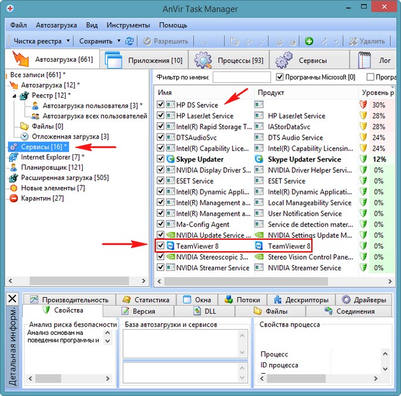The height and width of the screenshot is (396, 401).
Task: Click the Skype Updater icon in name column
Action: pyautogui.click(x=171, y=159)
